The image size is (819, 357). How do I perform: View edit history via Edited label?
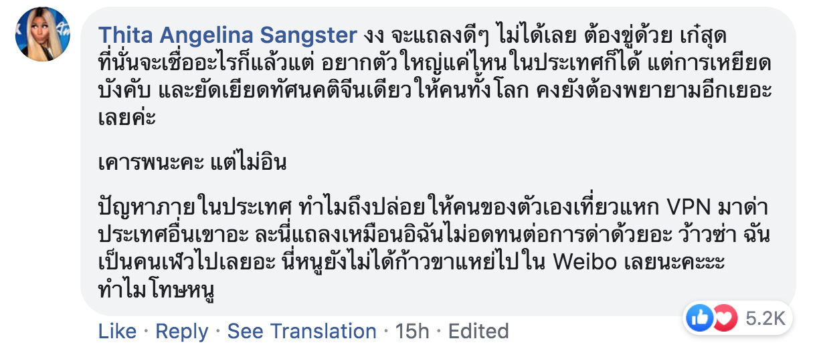coord(478,331)
